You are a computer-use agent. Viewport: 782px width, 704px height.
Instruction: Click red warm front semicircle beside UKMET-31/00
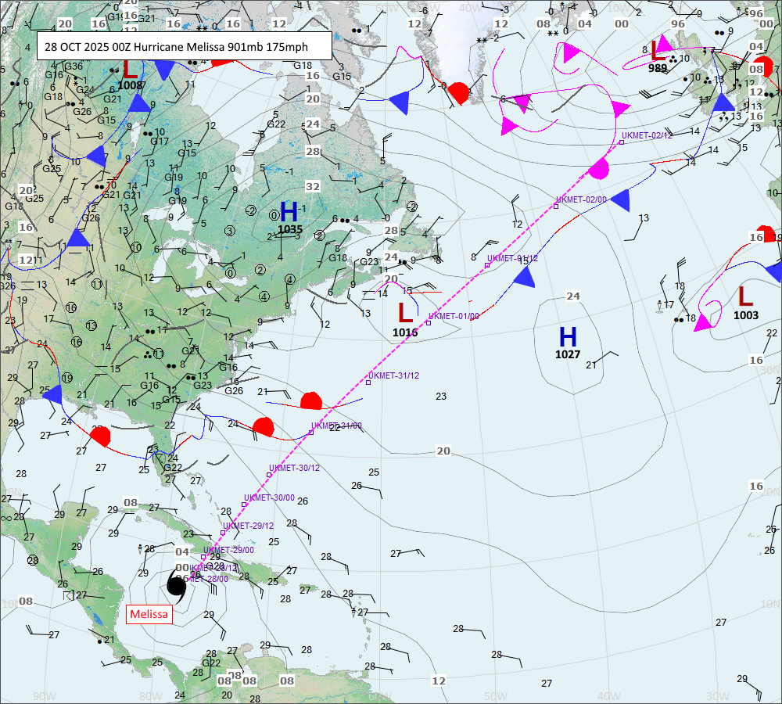tap(311, 401)
